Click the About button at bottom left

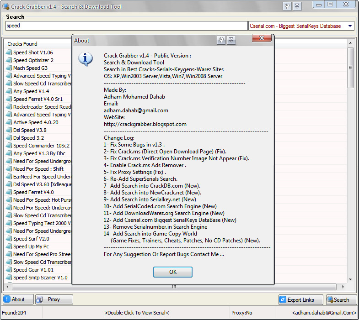(x=18, y=299)
